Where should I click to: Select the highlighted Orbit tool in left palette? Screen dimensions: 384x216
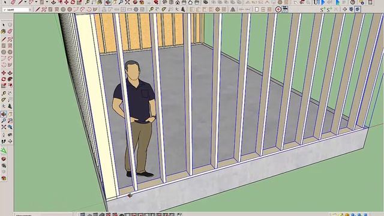click(x=4, y=114)
